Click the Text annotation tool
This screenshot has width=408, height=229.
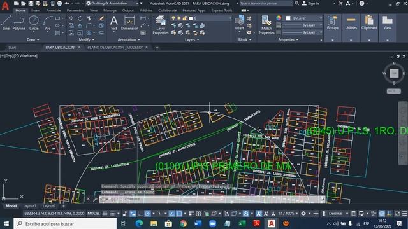[113, 23]
